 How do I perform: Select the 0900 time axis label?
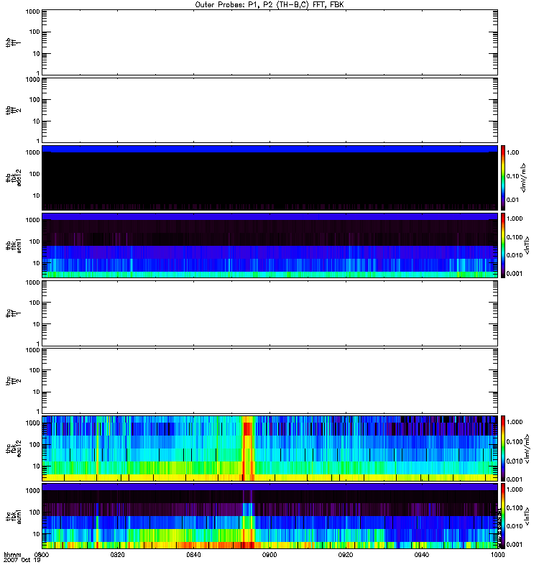[270, 555]
